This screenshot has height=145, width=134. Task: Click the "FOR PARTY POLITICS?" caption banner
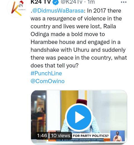tap(91, 136)
